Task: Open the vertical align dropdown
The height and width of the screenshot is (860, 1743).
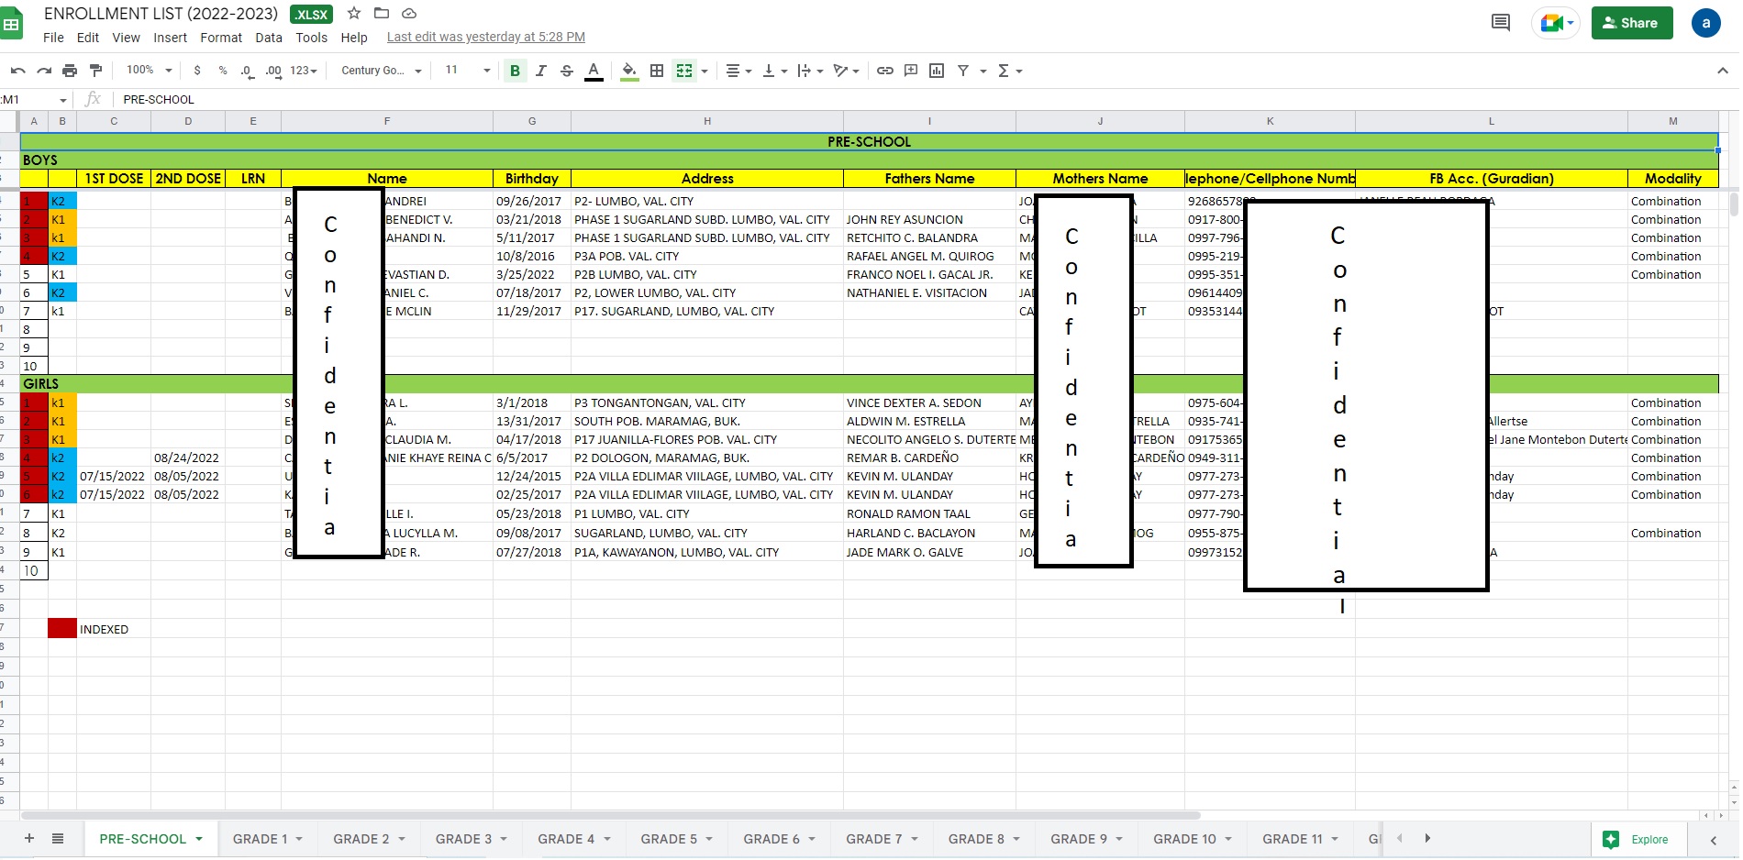Action: (x=775, y=71)
